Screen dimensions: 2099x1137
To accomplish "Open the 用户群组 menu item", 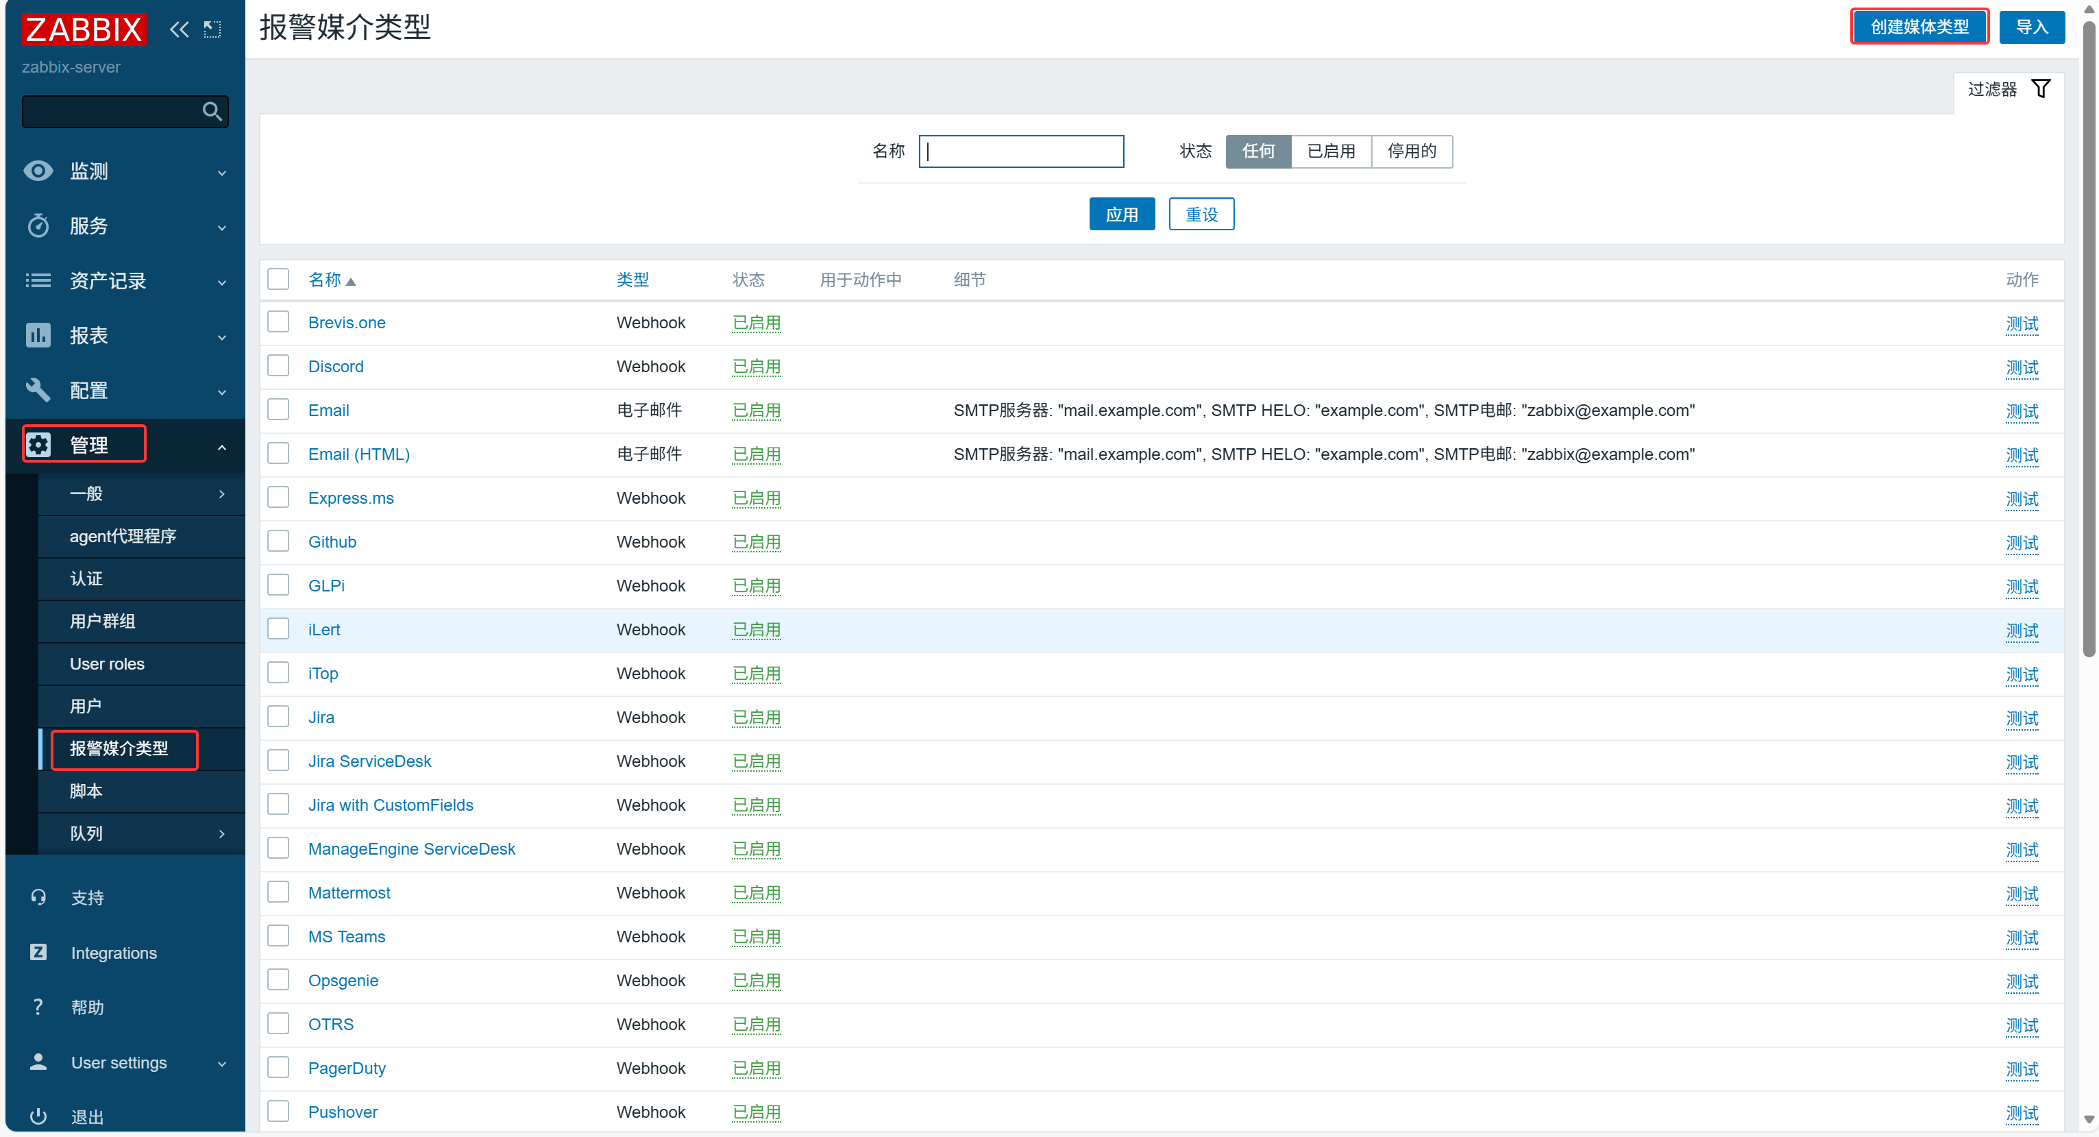I will click(142, 620).
